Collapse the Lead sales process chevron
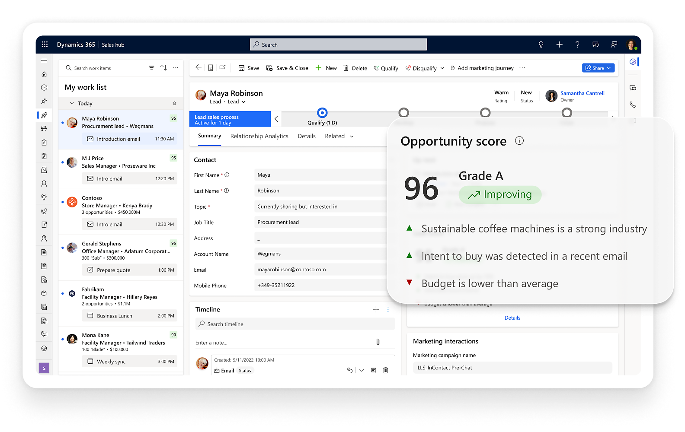685x432 pixels. [x=276, y=119]
